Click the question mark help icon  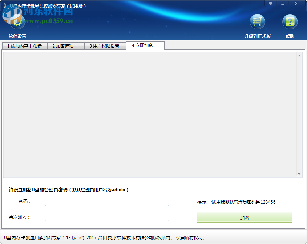[x=290, y=21]
